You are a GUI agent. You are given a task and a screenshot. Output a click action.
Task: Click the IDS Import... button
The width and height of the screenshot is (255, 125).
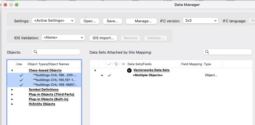103,38
